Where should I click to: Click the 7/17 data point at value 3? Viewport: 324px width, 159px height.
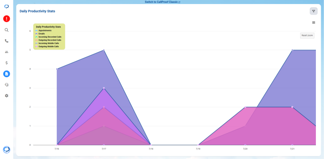point(104,88)
